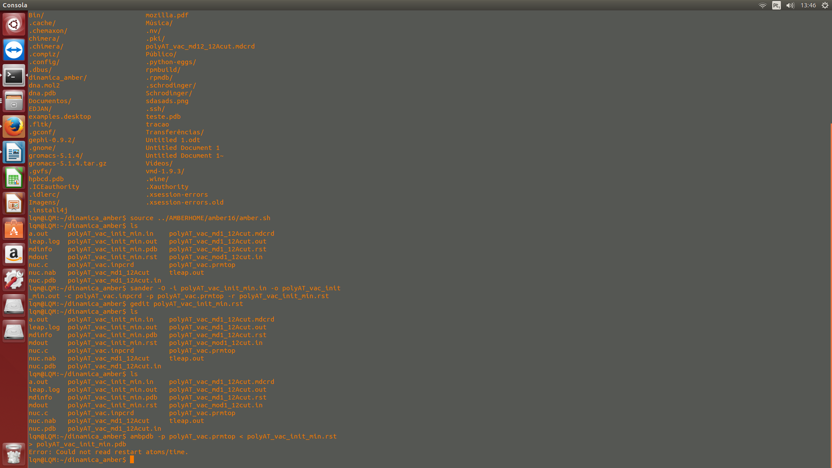The width and height of the screenshot is (832, 468).
Task: Click the 13:46 clock menu
Action: tap(808, 5)
